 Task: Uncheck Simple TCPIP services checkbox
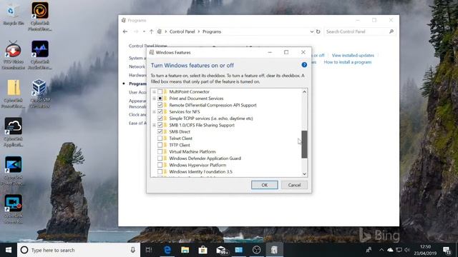[160, 119]
